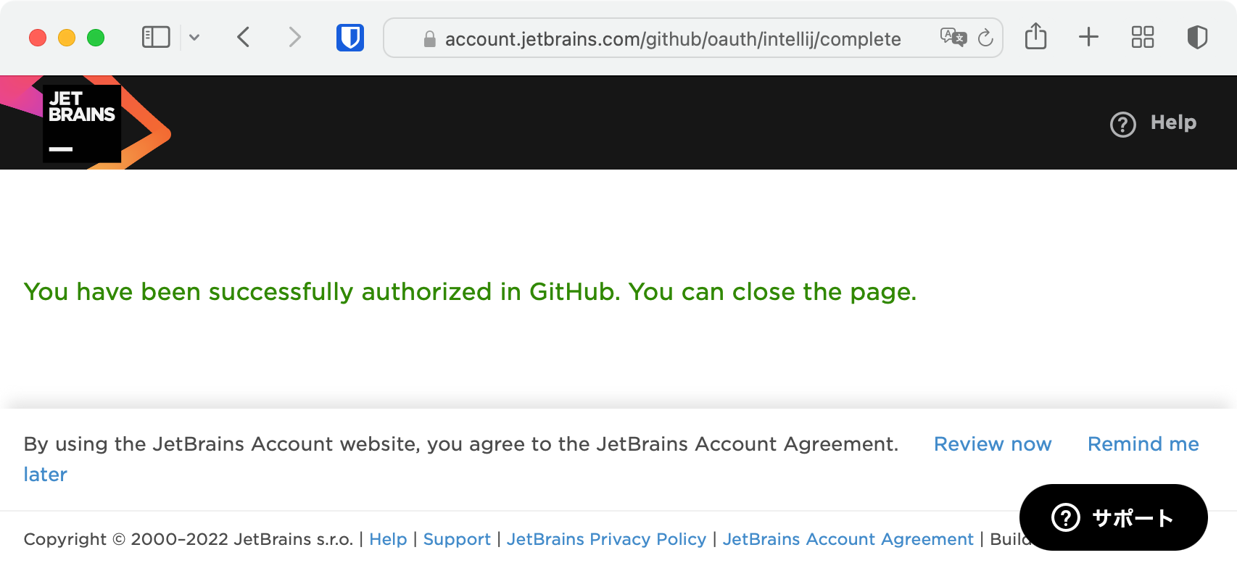
Task: Open the privacy report shield
Action: [1197, 37]
